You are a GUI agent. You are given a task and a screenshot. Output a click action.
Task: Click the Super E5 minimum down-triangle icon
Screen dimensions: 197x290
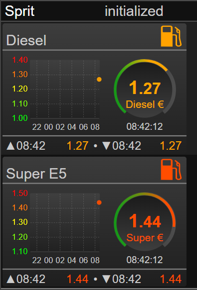pos(106,279)
